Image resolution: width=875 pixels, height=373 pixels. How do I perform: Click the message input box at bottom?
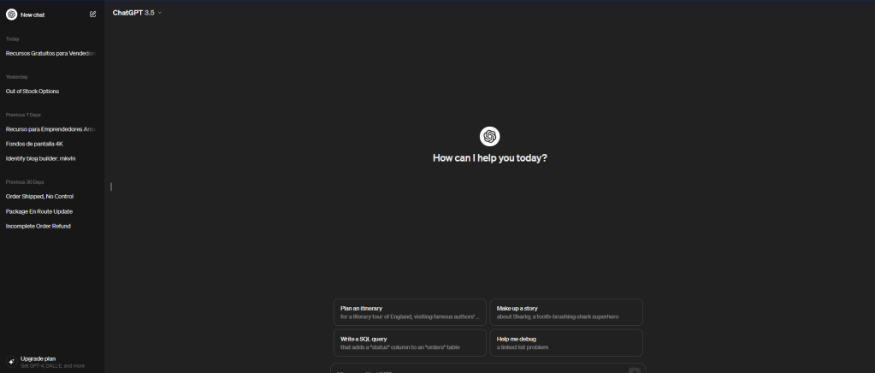(x=479, y=370)
